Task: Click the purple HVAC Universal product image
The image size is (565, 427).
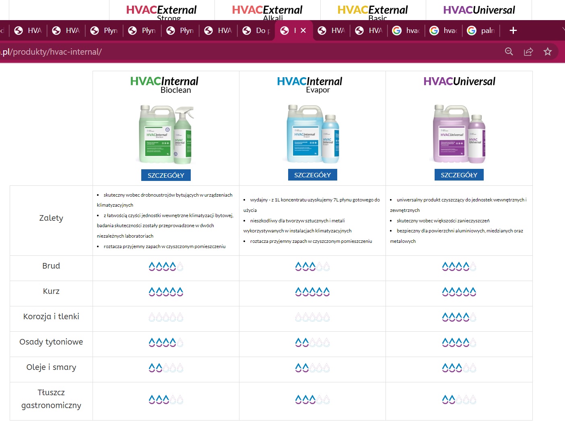Action: coord(459,134)
